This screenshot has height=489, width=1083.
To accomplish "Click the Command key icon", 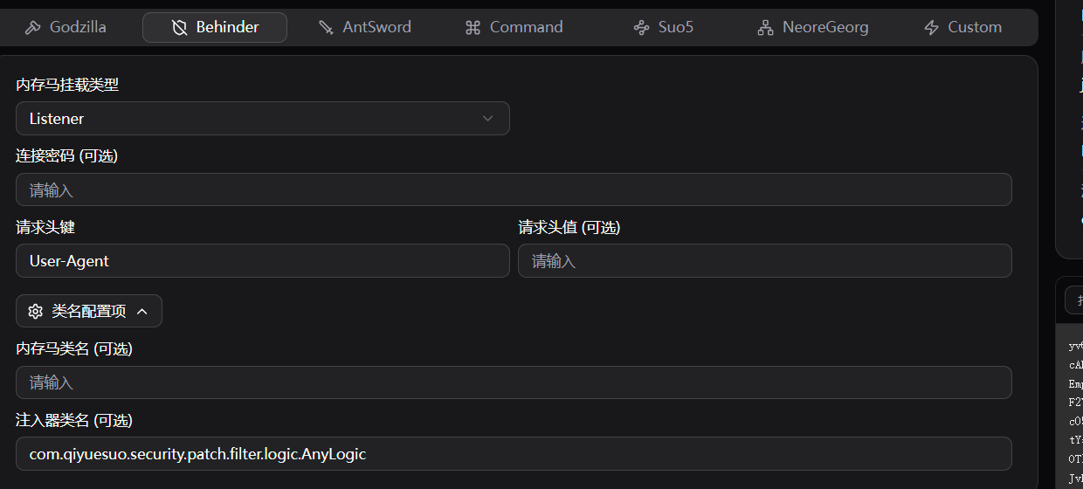I will 473,28.
